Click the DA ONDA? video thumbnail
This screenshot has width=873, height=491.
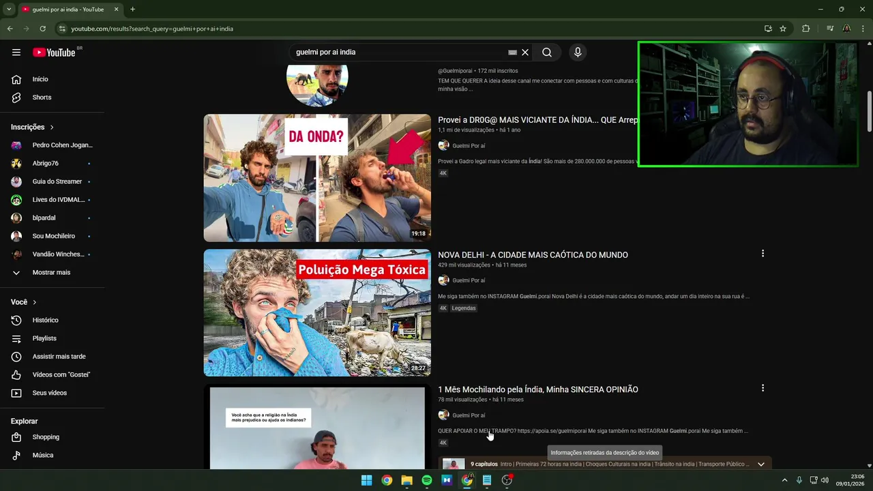[317, 178]
